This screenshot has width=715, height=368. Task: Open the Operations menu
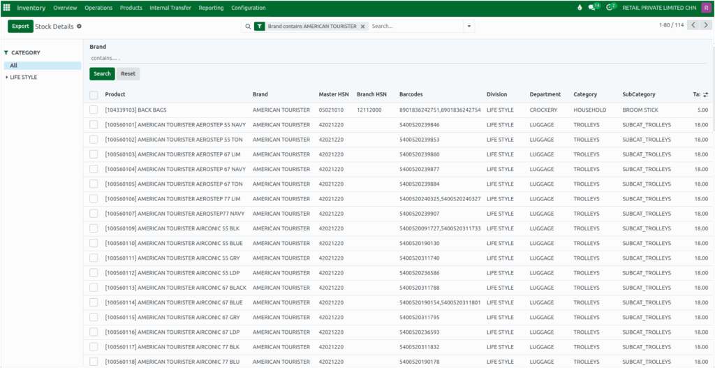(x=98, y=8)
